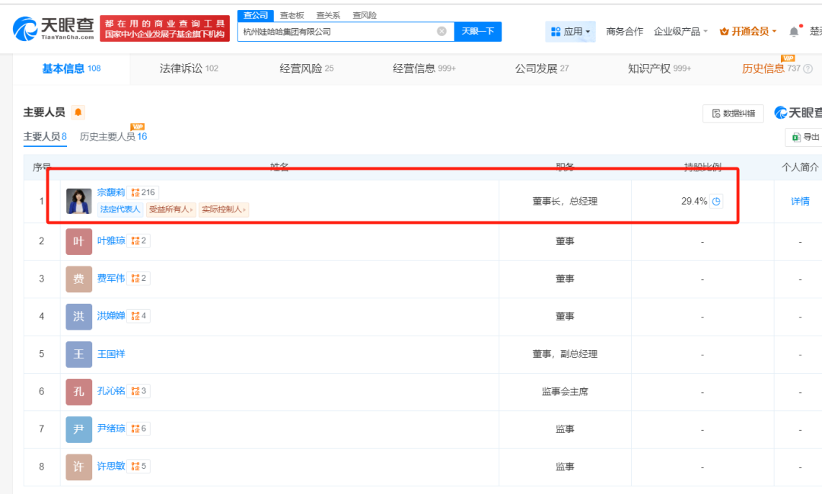Image resolution: width=822 pixels, height=494 pixels.
Task: Click the orange alert bell next to 主要人员
Action: pyautogui.click(x=78, y=112)
